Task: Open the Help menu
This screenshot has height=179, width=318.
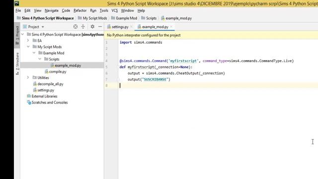Action: click(x=141, y=10)
